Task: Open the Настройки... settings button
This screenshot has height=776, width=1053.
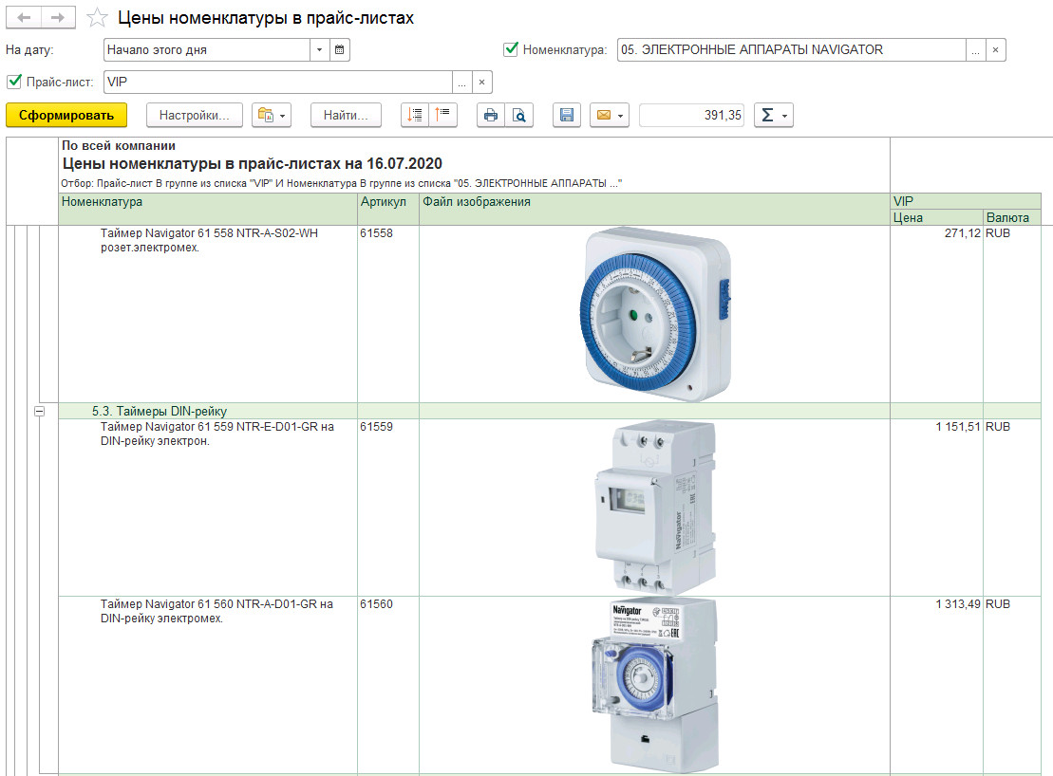Action: [x=194, y=115]
